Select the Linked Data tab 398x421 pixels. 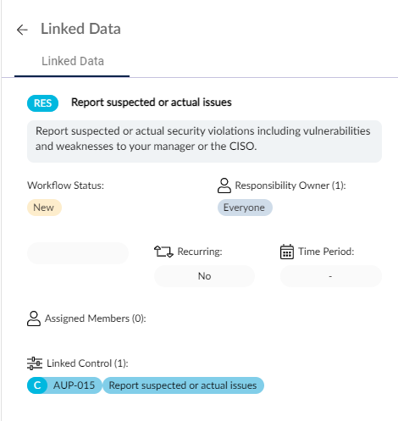point(73,61)
